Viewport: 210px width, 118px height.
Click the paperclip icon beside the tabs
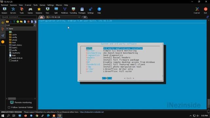coord(208,17)
